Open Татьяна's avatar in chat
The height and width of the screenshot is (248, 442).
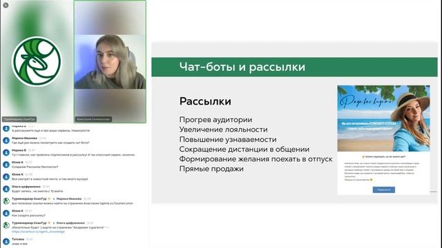point(6,241)
